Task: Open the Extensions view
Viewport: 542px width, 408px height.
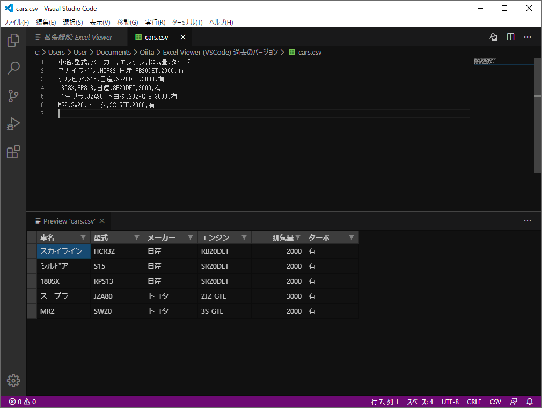Action: [13, 152]
